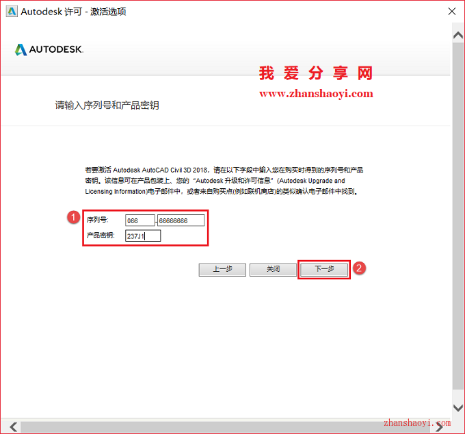Click the horizontal scrollbar thumb
Screen dimensions: 465x434
pos(226,427)
